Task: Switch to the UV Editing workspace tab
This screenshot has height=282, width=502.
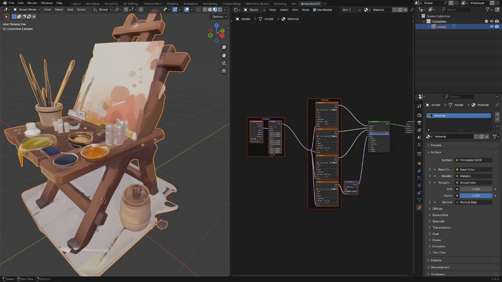Action: click(x=130, y=3)
